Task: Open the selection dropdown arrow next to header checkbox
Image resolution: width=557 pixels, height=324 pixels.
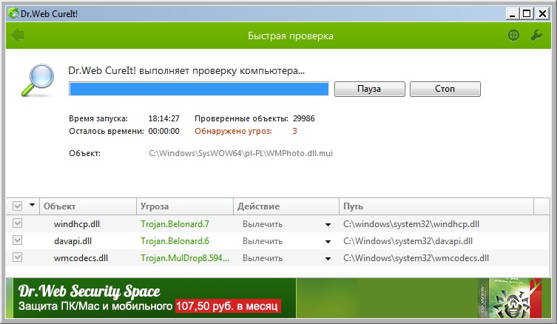Action: pyautogui.click(x=33, y=205)
